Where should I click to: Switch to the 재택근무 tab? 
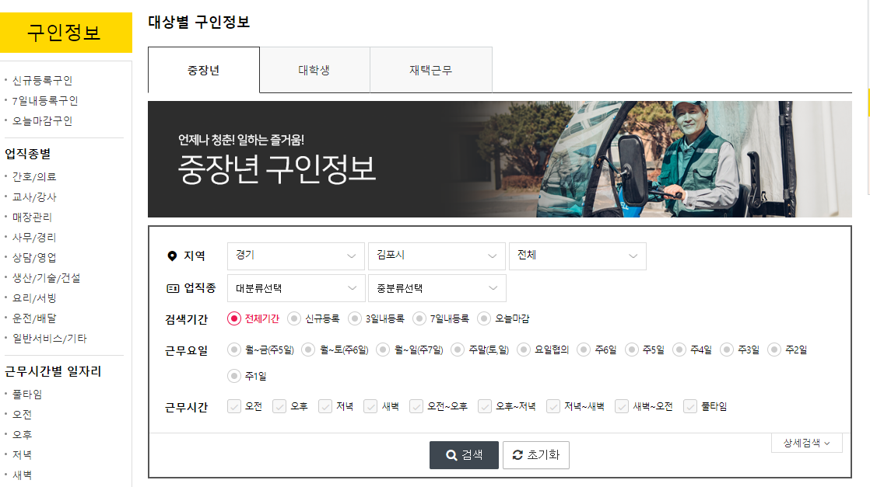(x=430, y=69)
